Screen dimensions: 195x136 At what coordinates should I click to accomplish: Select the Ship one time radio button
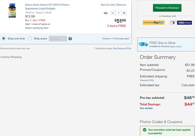(x=4, y=38)
